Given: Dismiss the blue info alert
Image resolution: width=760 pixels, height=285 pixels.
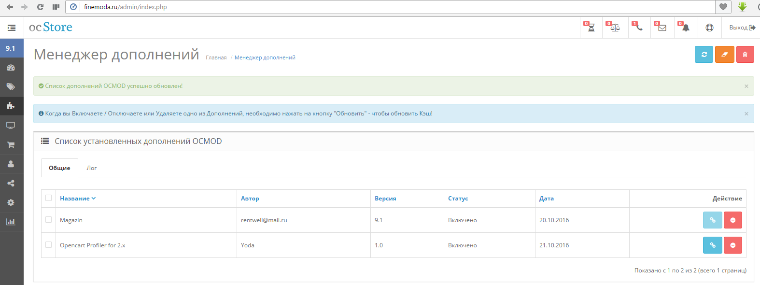Looking at the screenshot, I should (746, 114).
